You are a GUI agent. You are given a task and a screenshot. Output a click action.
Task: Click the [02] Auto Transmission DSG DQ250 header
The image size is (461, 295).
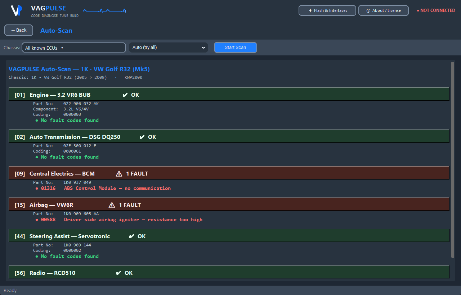point(229,137)
